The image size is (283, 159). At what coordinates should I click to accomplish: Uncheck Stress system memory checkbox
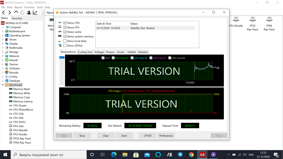pyautogui.click(x=65, y=36)
